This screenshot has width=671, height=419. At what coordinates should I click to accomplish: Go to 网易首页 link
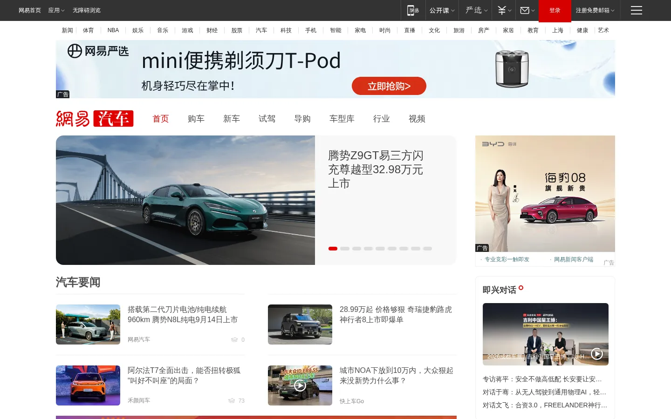point(30,10)
